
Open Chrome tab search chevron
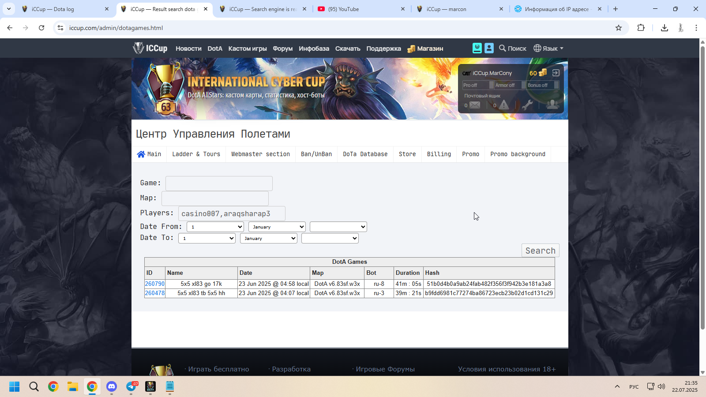(9, 9)
